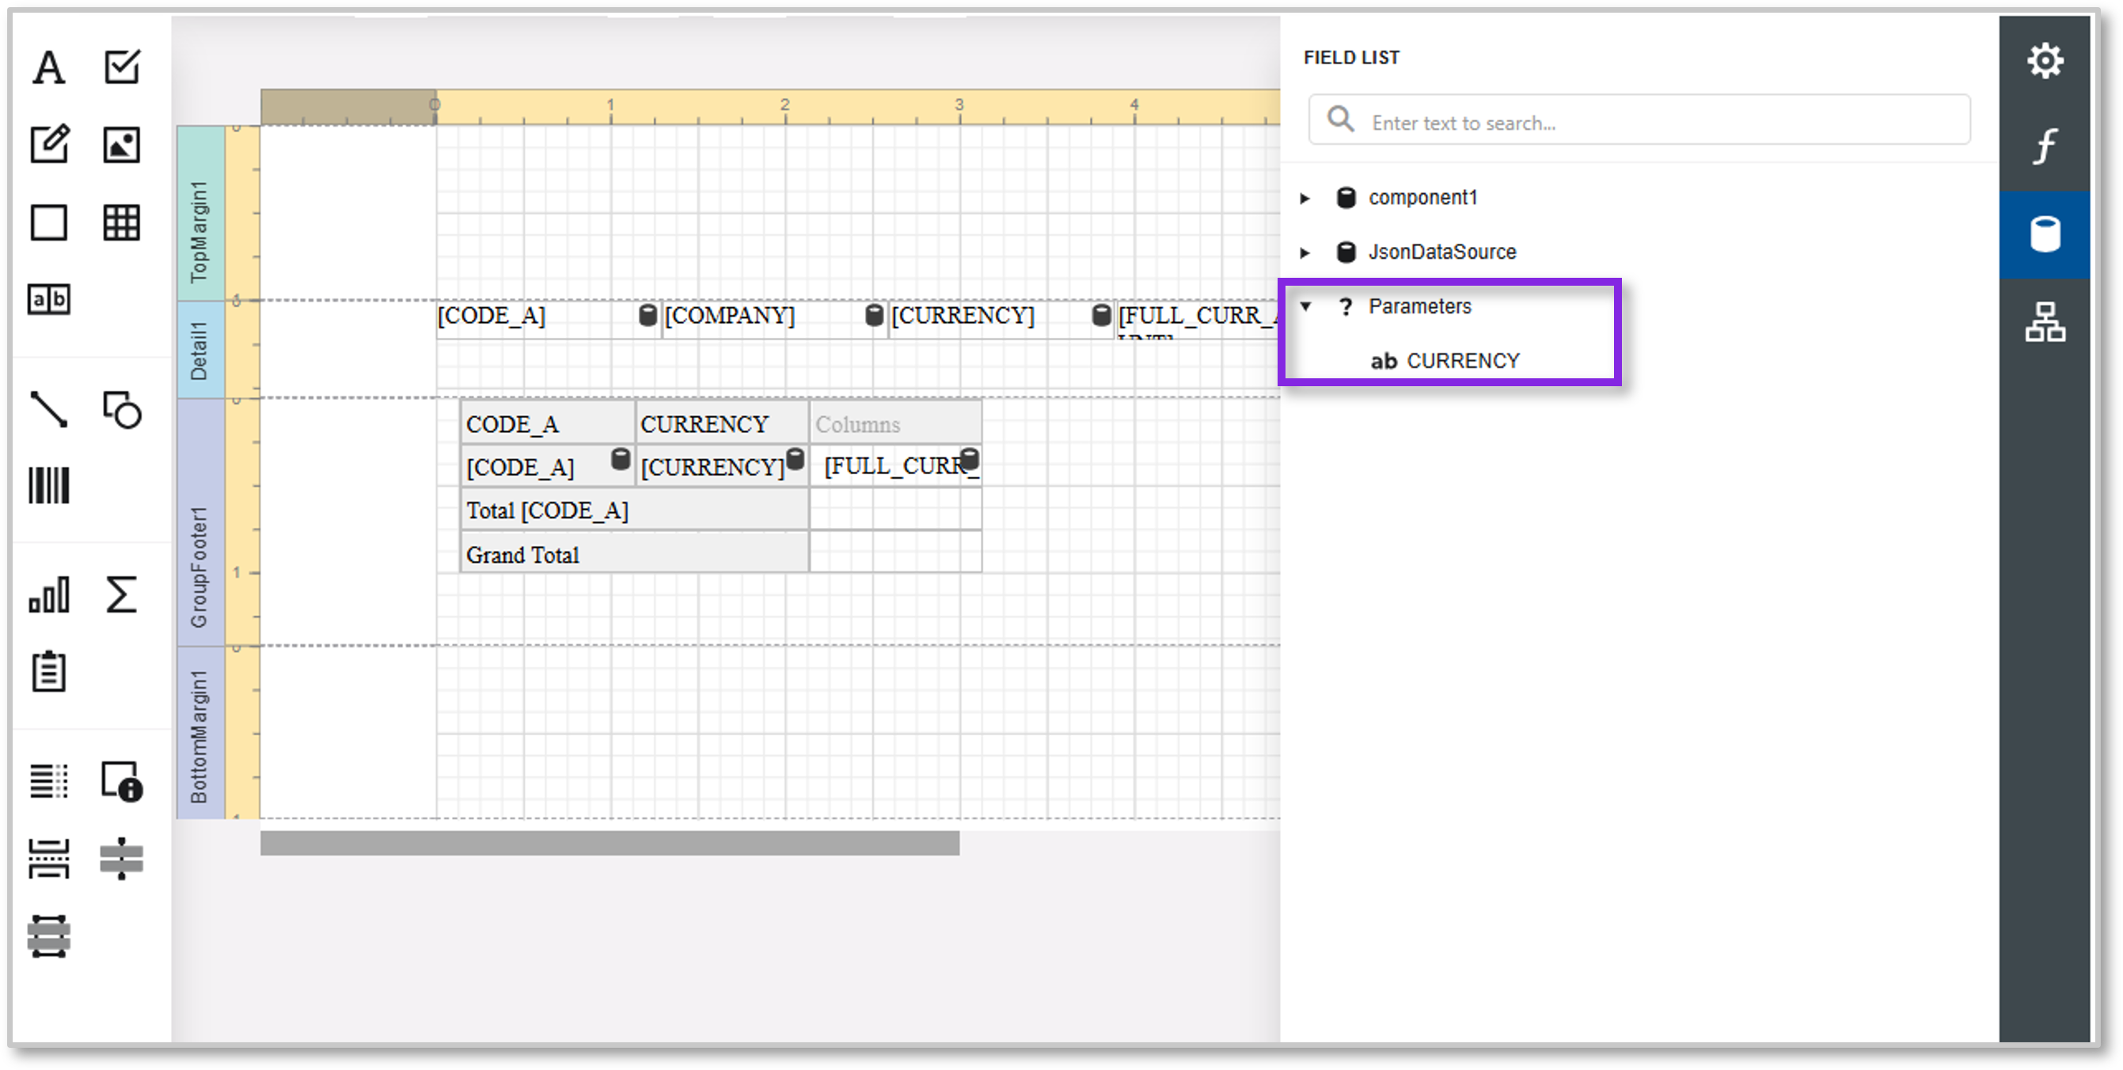
Task: Open the Field List database tab
Action: [x=2045, y=235]
